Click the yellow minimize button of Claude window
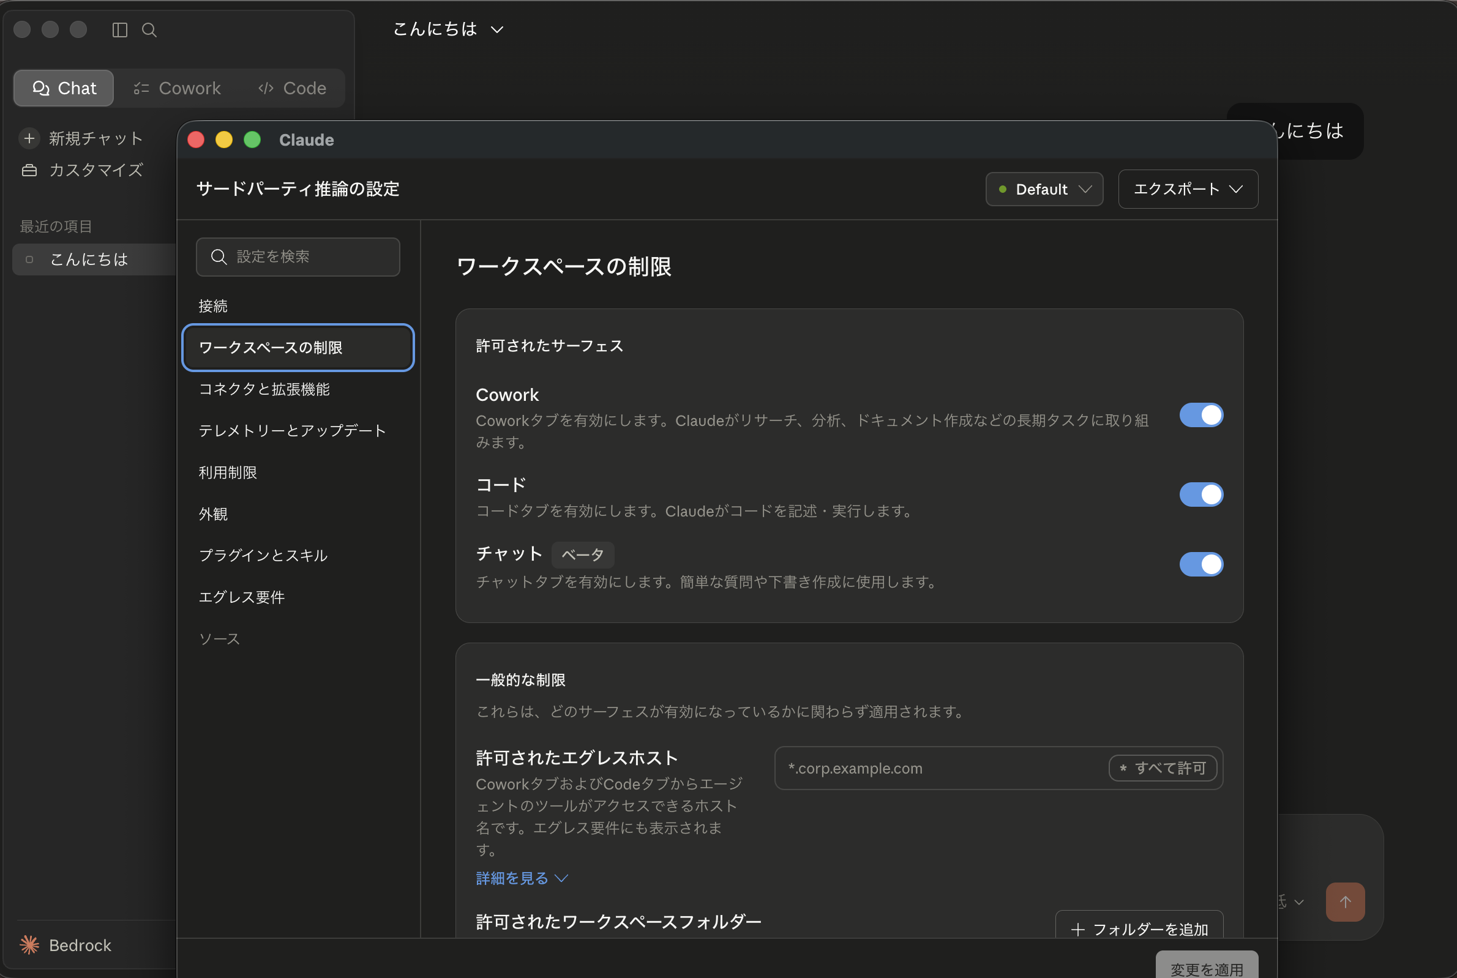 coord(224,140)
